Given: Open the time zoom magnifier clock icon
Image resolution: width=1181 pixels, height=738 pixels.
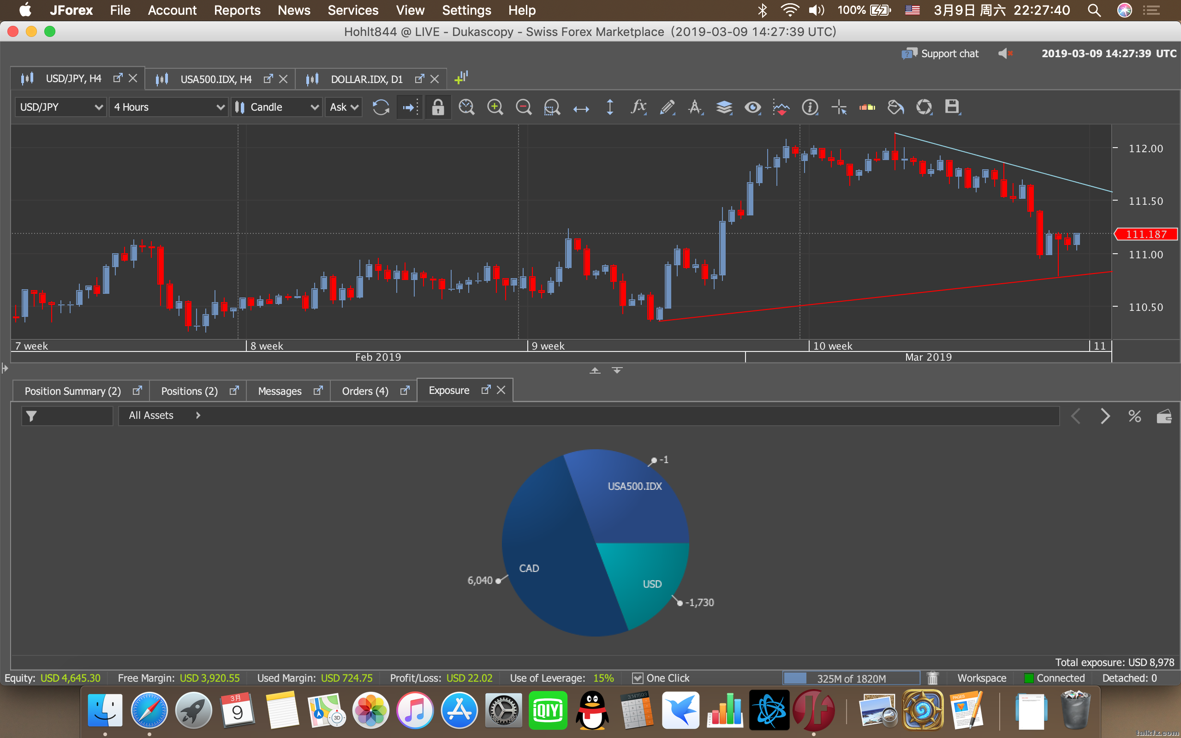Looking at the screenshot, I should 466,107.
